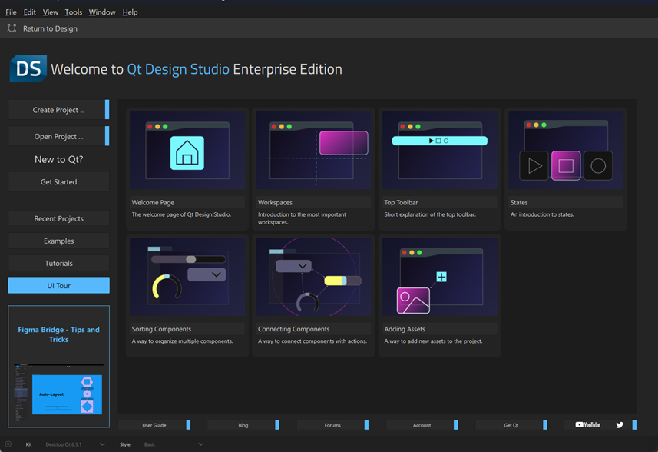This screenshot has height=452, width=658.
Task: Click the Twitter bird icon
Action: click(x=619, y=424)
